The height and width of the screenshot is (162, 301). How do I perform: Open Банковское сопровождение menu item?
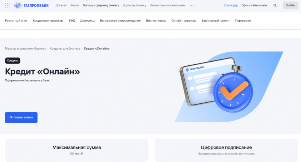[120, 21]
